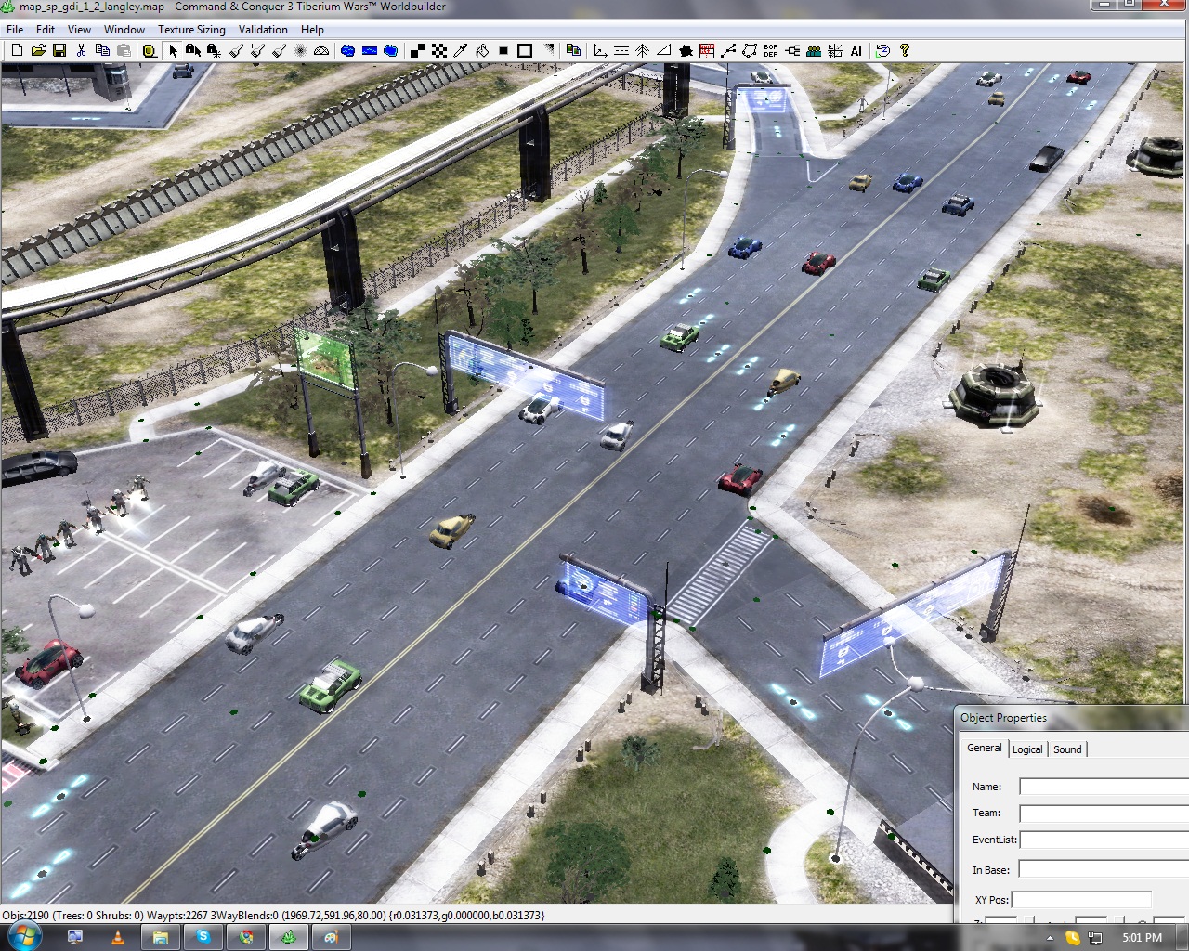Show hidden system tray icons arrow
Image resolution: width=1189 pixels, height=951 pixels.
coord(1050,938)
